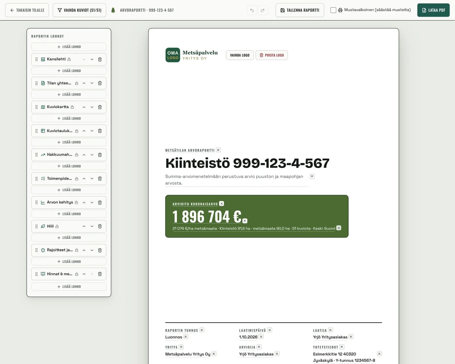The image size is (455, 364).
Task: Remove the Arvioitu kokonaisarvo label
Action: pyautogui.click(x=222, y=204)
